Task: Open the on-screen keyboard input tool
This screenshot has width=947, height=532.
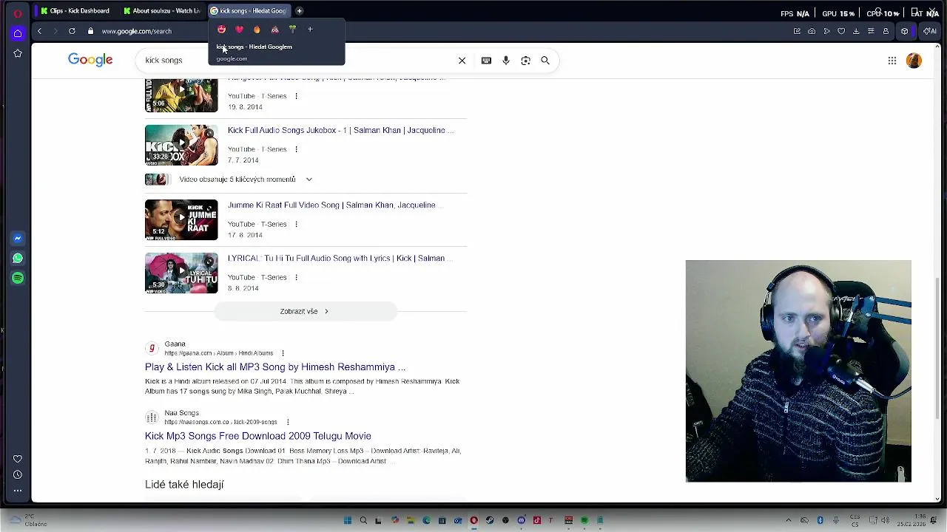Action: coord(486,61)
